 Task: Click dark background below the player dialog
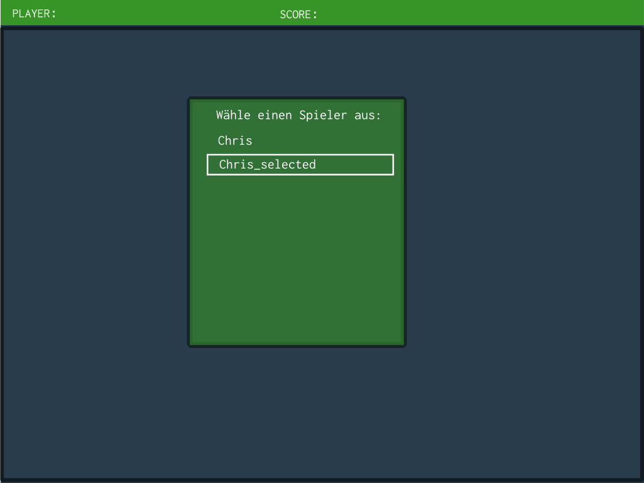tap(297, 409)
